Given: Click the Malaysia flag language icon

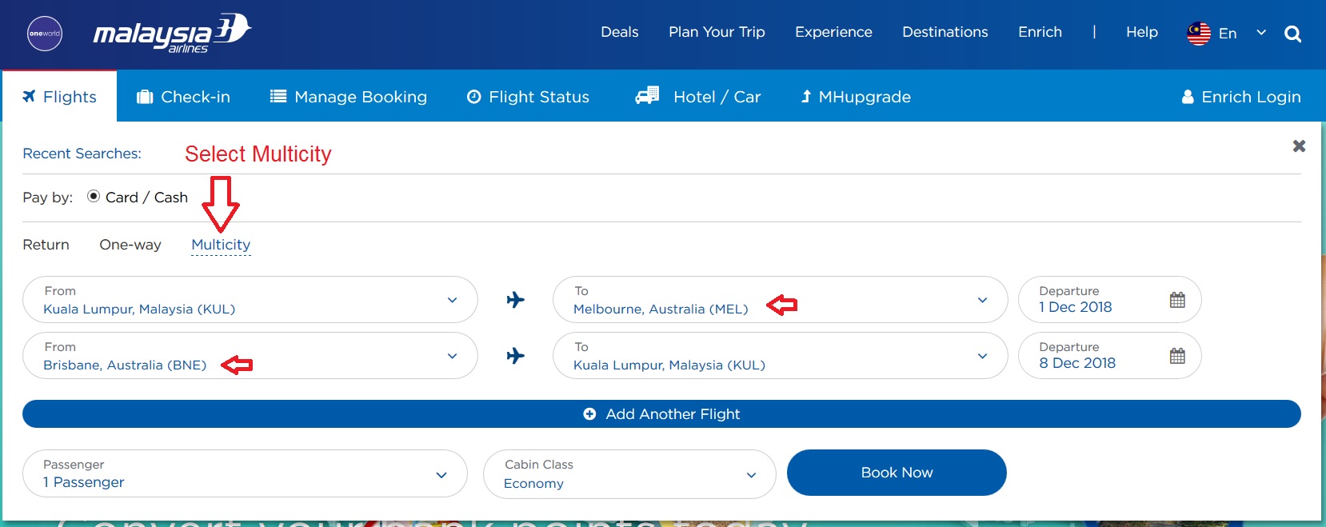Looking at the screenshot, I should tap(1199, 34).
